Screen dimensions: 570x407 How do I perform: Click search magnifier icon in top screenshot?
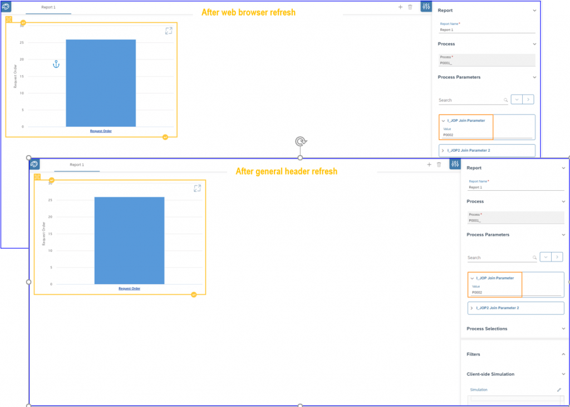click(505, 100)
